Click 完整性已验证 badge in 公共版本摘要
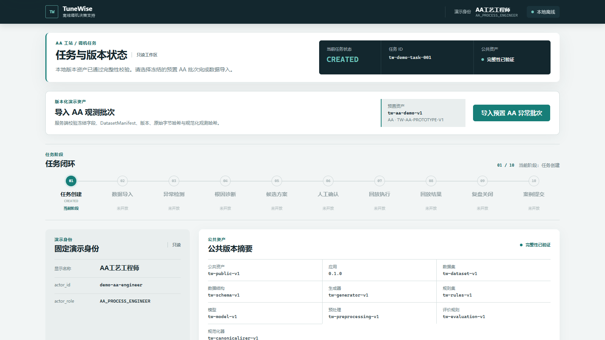Image resolution: width=605 pixels, height=340 pixels. point(535,245)
